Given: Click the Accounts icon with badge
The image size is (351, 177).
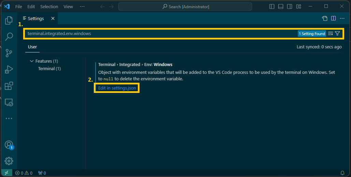Looking at the screenshot, I should pyautogui.click(x=9, y=145).
